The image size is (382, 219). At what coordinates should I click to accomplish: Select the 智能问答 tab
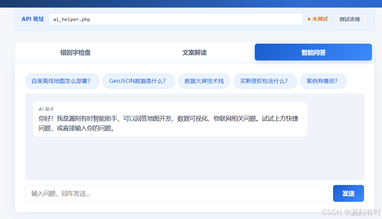[313, 52]
